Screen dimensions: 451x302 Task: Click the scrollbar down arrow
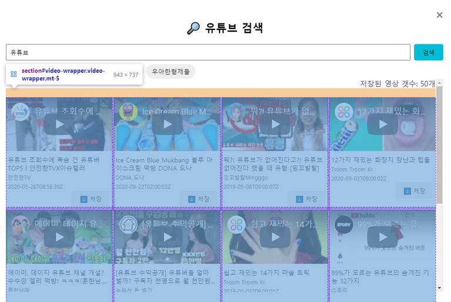[x=439, y=287]
